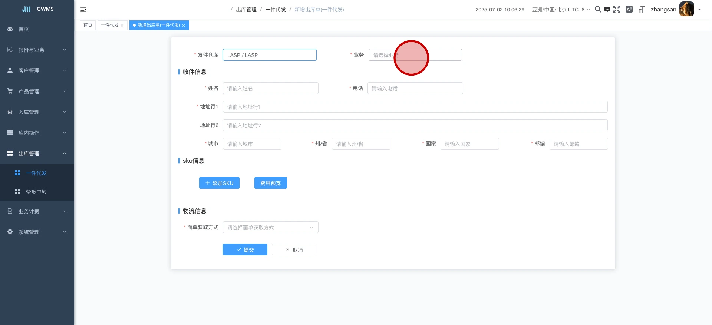
Task: Click the 添加SKU button
Action: tap(219, 183)
